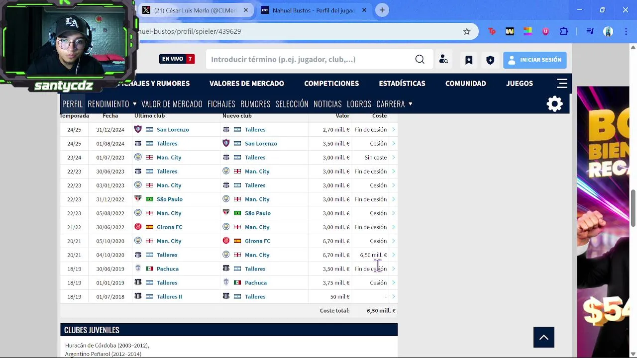Screen dimensions: 637x358
Task: Click Brazil flag in 05/08/2022 row
Action: point(237,213)
